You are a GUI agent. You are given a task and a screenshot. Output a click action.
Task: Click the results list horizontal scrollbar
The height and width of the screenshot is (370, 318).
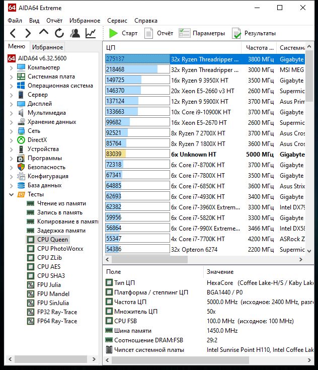[x=204, y=260]
